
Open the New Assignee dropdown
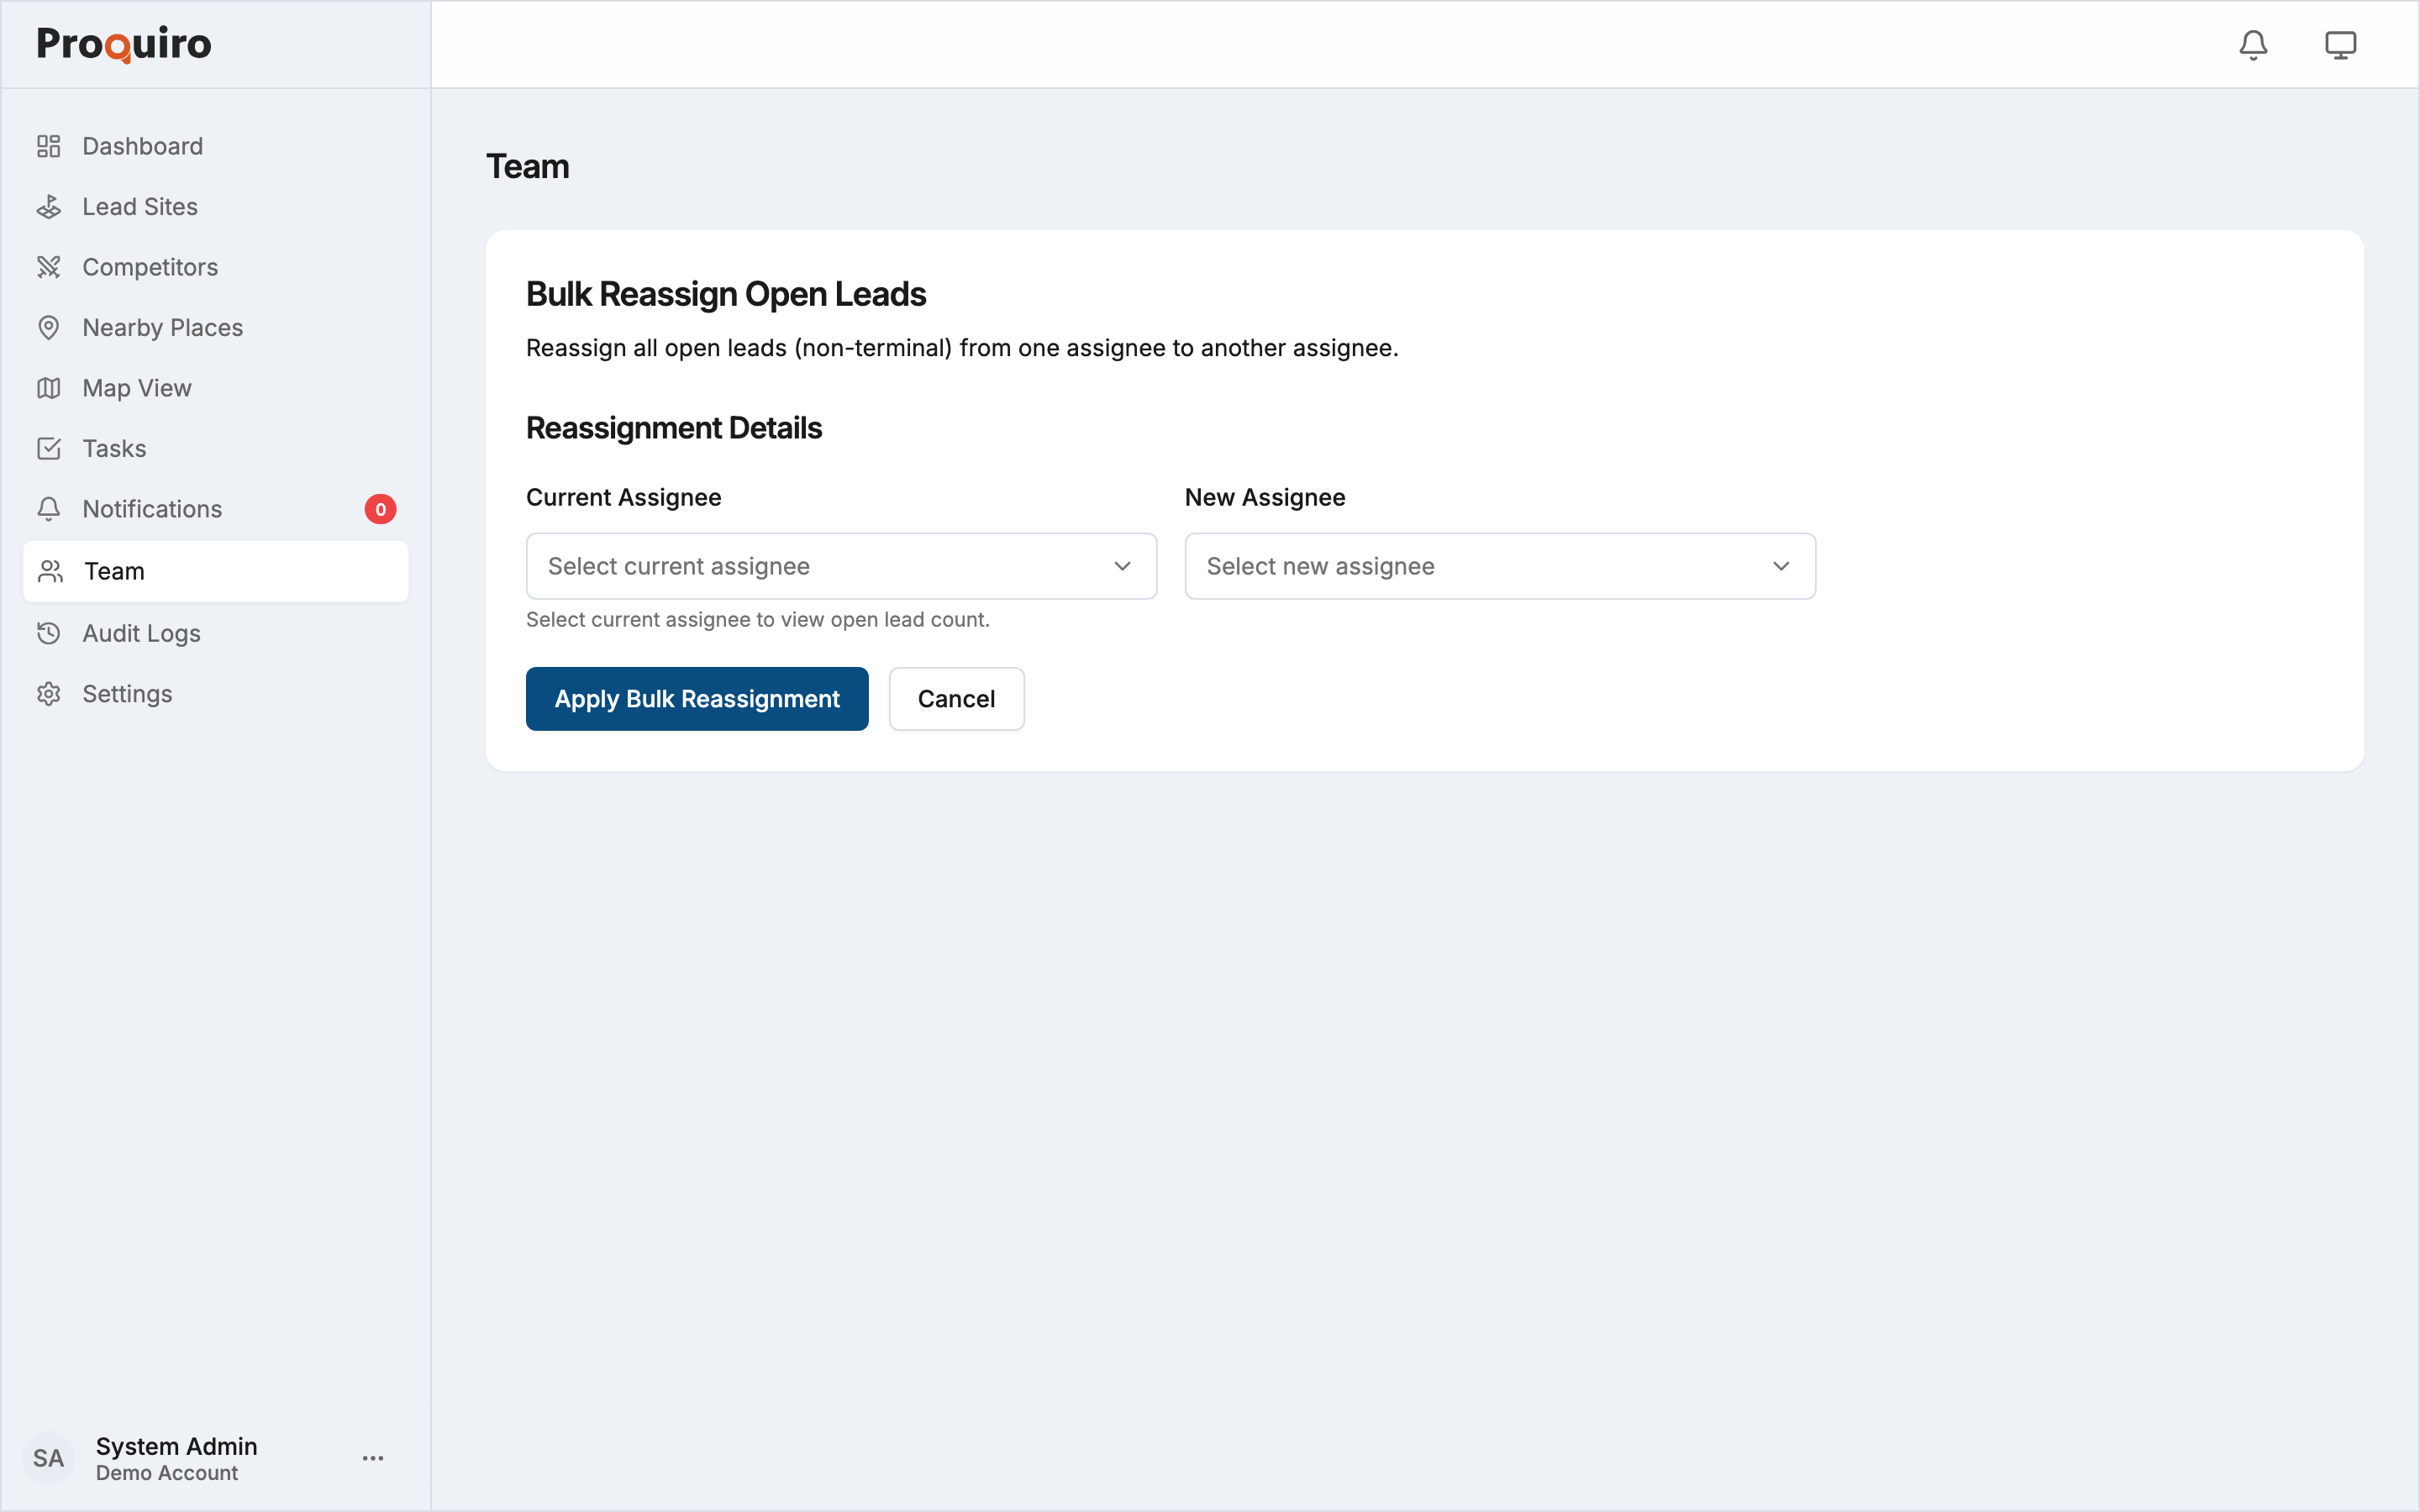[1499, 566]
